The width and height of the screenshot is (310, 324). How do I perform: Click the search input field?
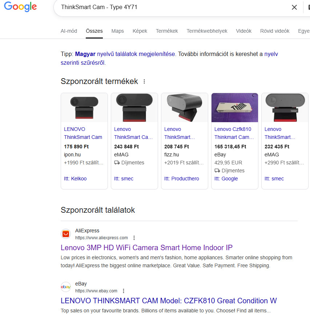point(171,7)
